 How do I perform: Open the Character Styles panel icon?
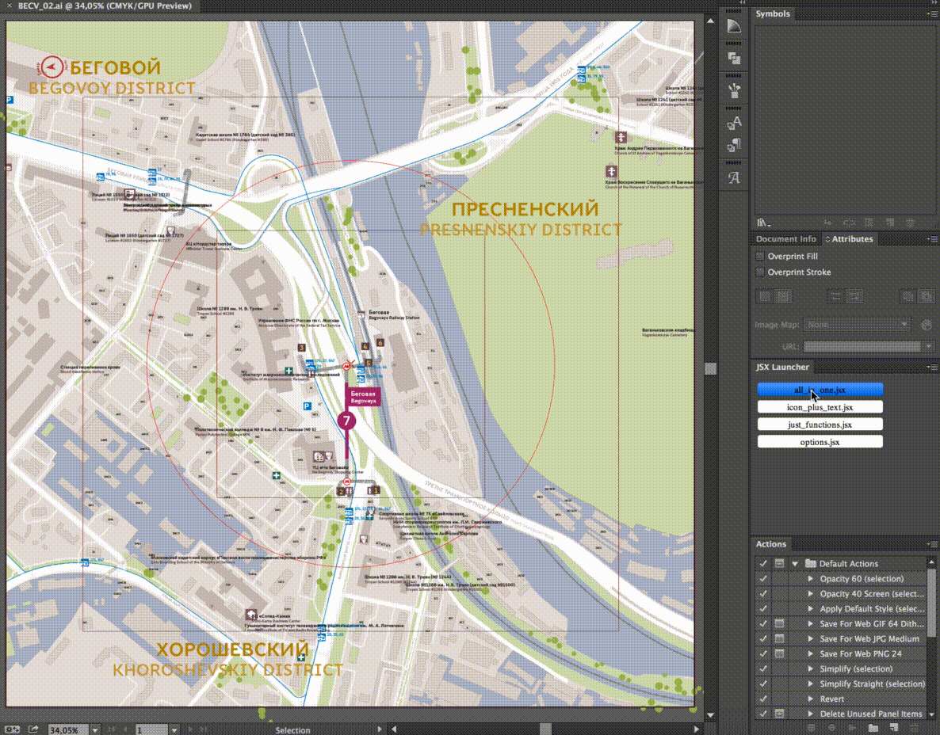[734, 124]
